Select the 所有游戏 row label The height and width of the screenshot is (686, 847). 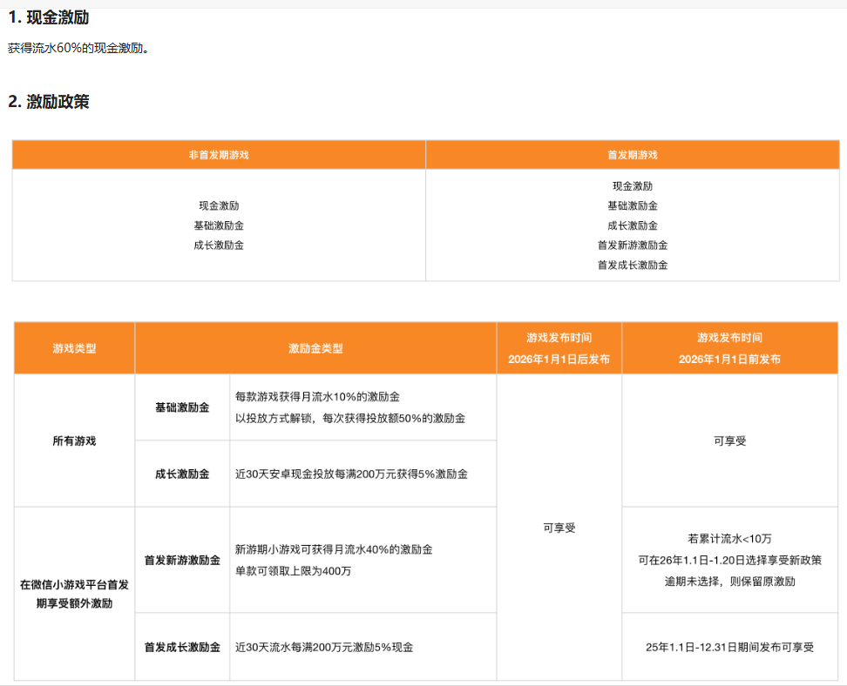pyautogui.click(x=73, y=440)
